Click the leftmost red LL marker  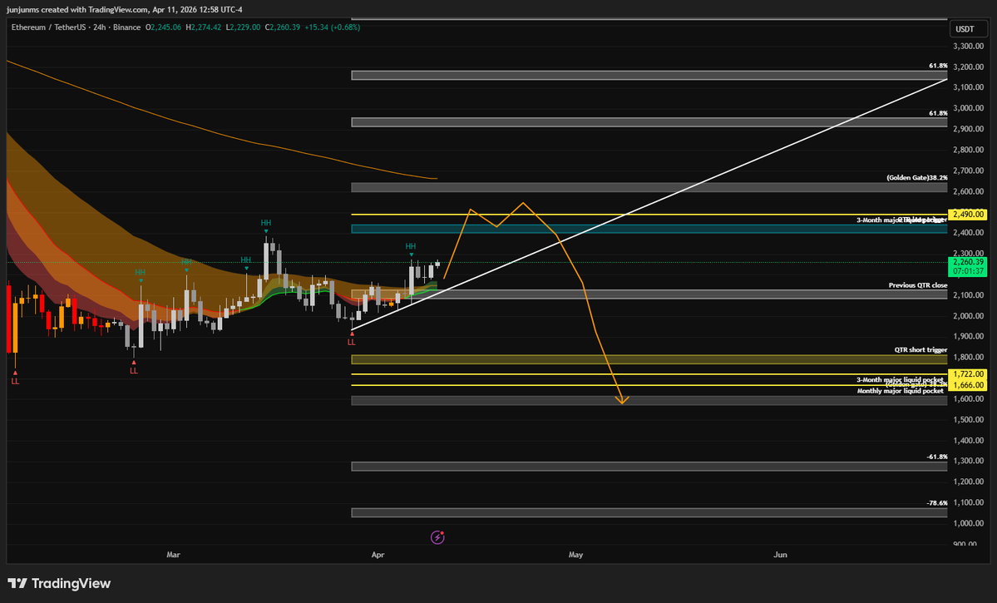click(x=15, y=381)
